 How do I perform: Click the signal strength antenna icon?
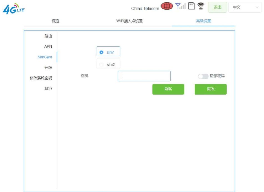(x=180, y=6)
